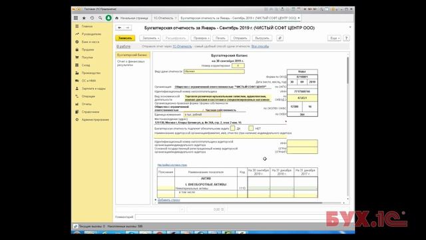Click the Зарплата и кадры person icon

[77, 89]
